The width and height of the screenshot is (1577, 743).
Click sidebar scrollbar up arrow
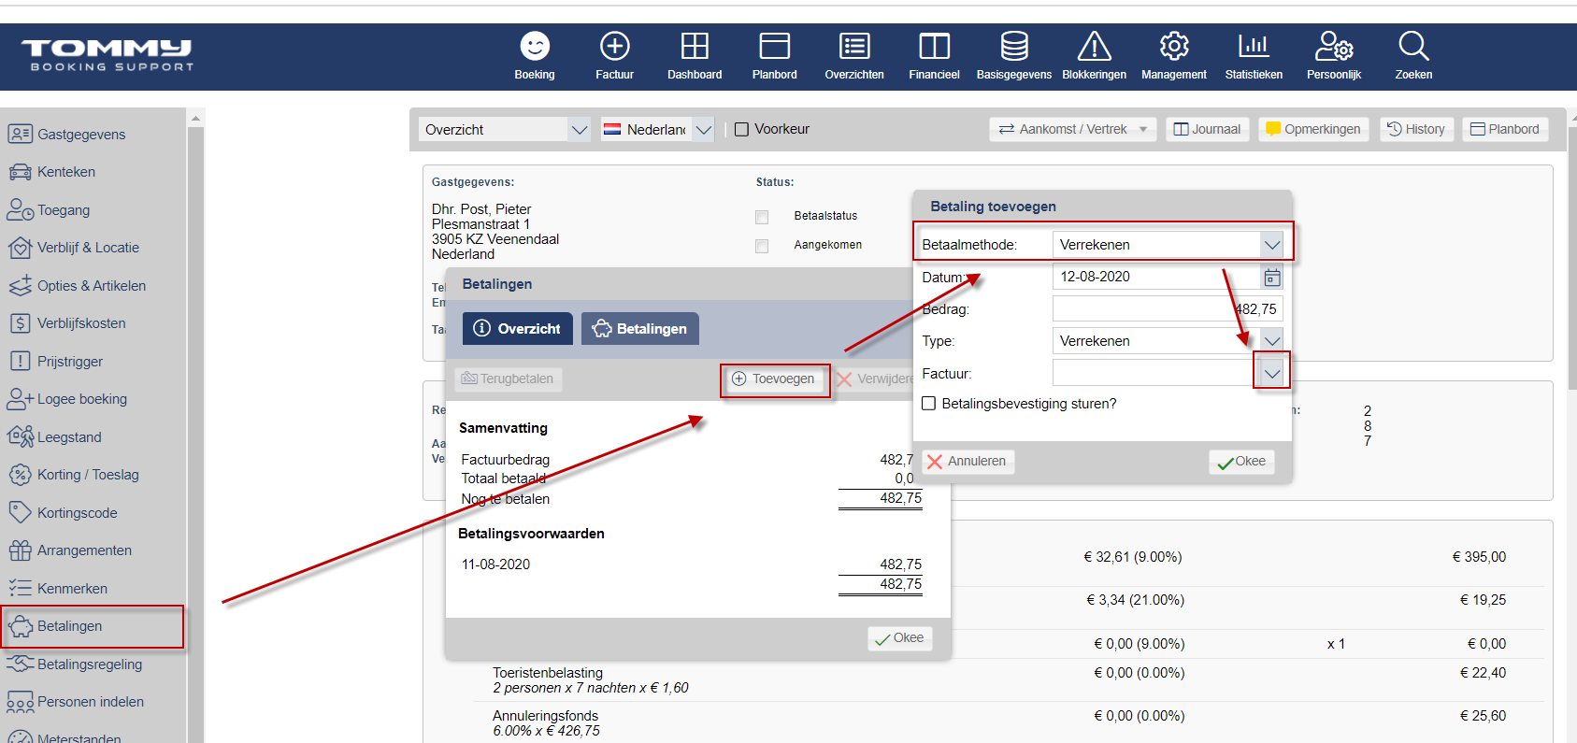(195, 118)
